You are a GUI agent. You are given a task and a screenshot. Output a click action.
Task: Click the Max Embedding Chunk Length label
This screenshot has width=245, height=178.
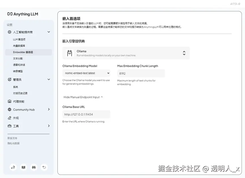pyautogui.click(x=138, y=66)
